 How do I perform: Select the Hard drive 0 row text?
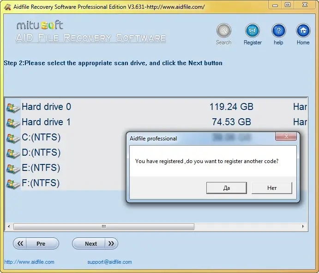tap(46, 107)
